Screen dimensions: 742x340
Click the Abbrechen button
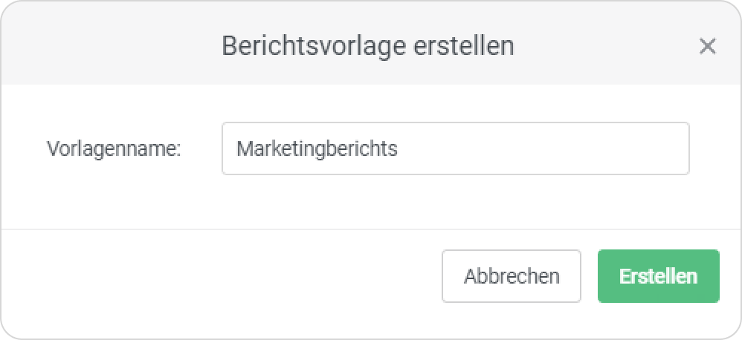click(x=511, y=276)
